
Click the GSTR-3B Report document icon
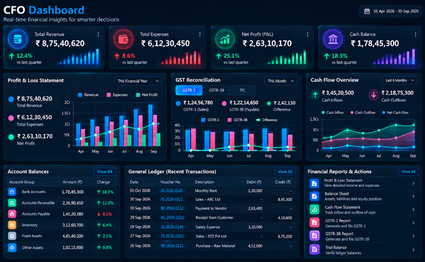click(314, 236)
